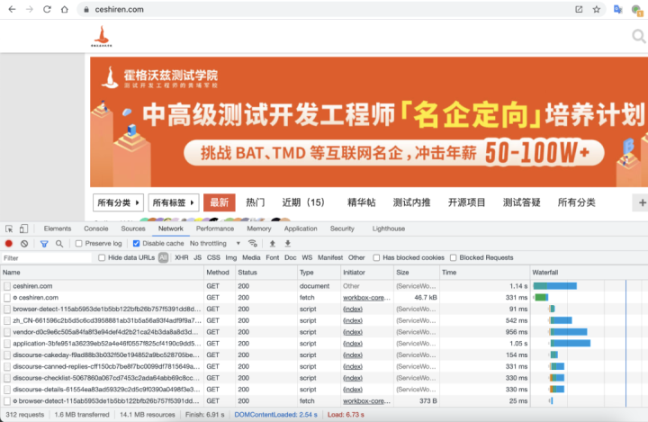
Task: Select the All request type filter
Action: click(163, 257)
